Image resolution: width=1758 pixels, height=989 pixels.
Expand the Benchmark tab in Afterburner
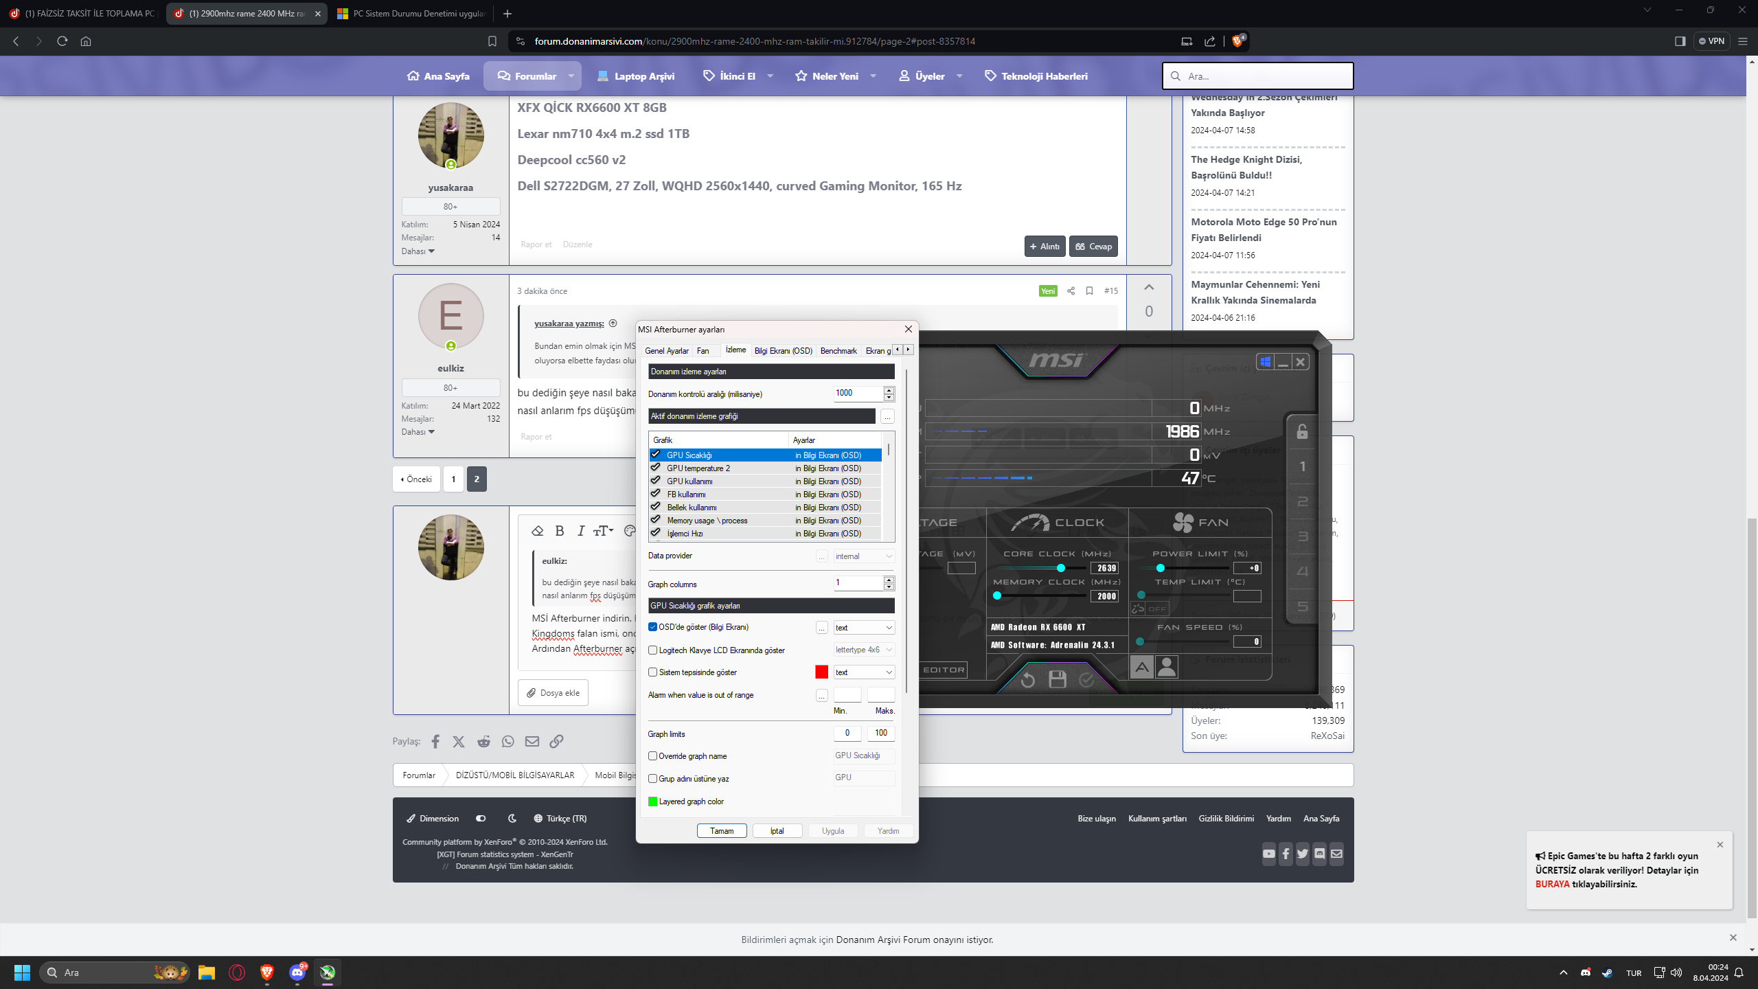(x=838, y=350)
